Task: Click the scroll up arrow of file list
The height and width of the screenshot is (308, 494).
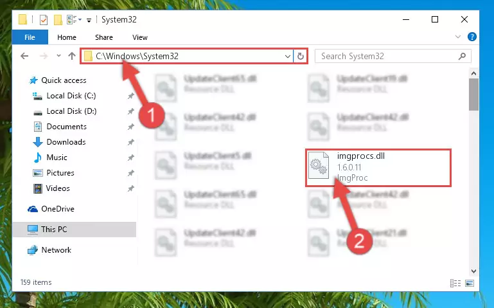Action: tap(473, 73)
